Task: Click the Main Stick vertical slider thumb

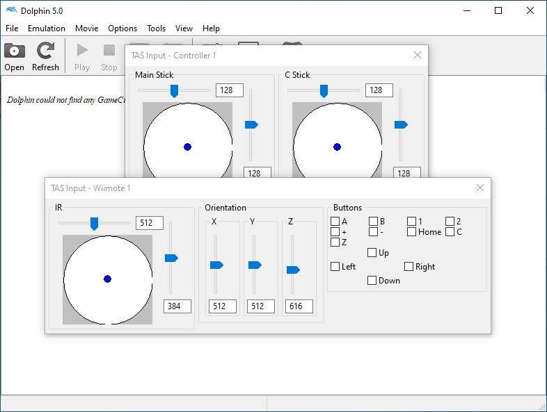Action: pos(251,124)
